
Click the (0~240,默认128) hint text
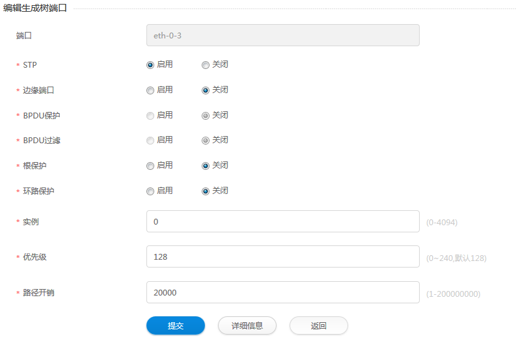click(x=456, y=258)
